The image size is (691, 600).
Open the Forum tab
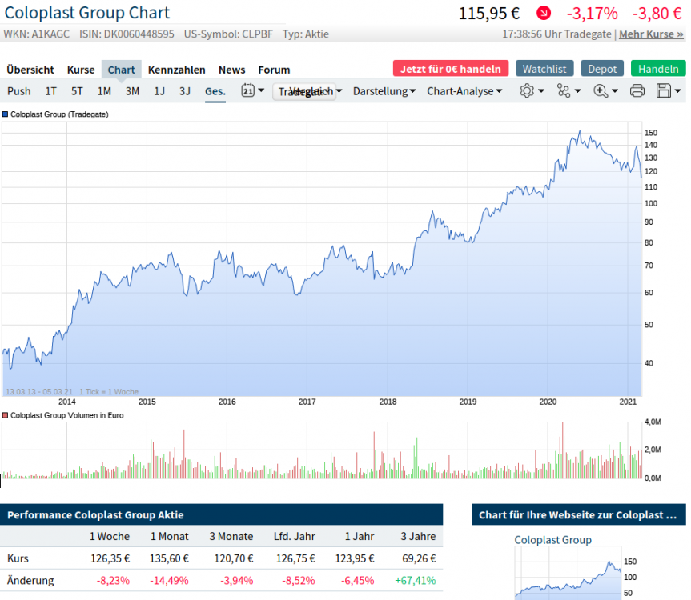click(274, 70)
